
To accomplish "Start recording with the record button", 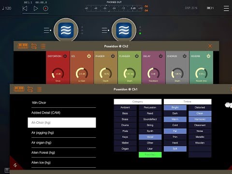I will tap(45, 8).
